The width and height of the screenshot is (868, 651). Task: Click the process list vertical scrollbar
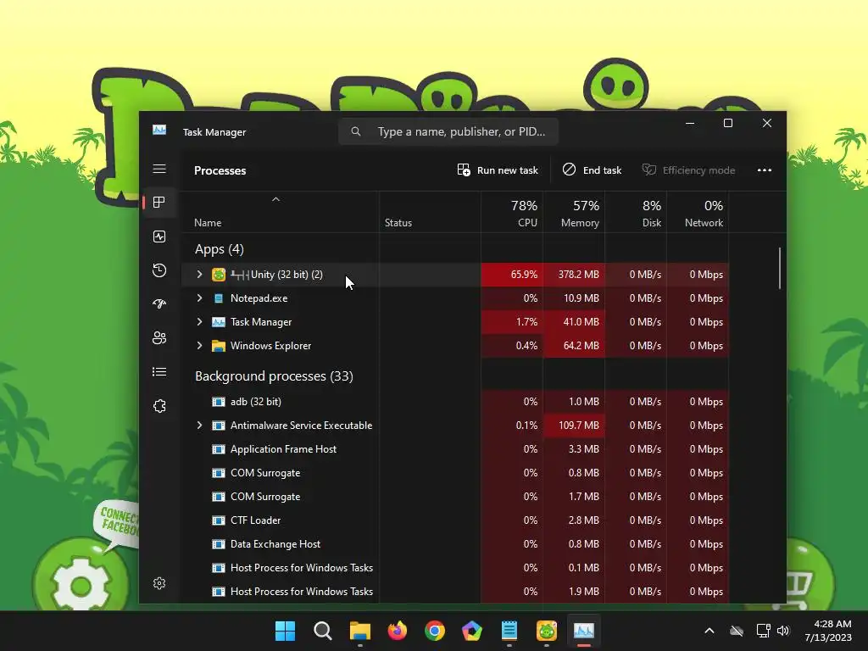tap(780, 268)
